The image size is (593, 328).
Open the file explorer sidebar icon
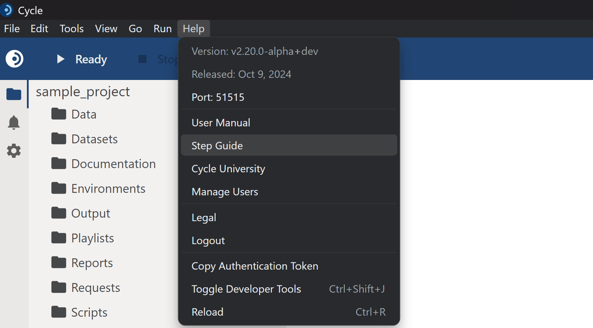pos(14,94)
